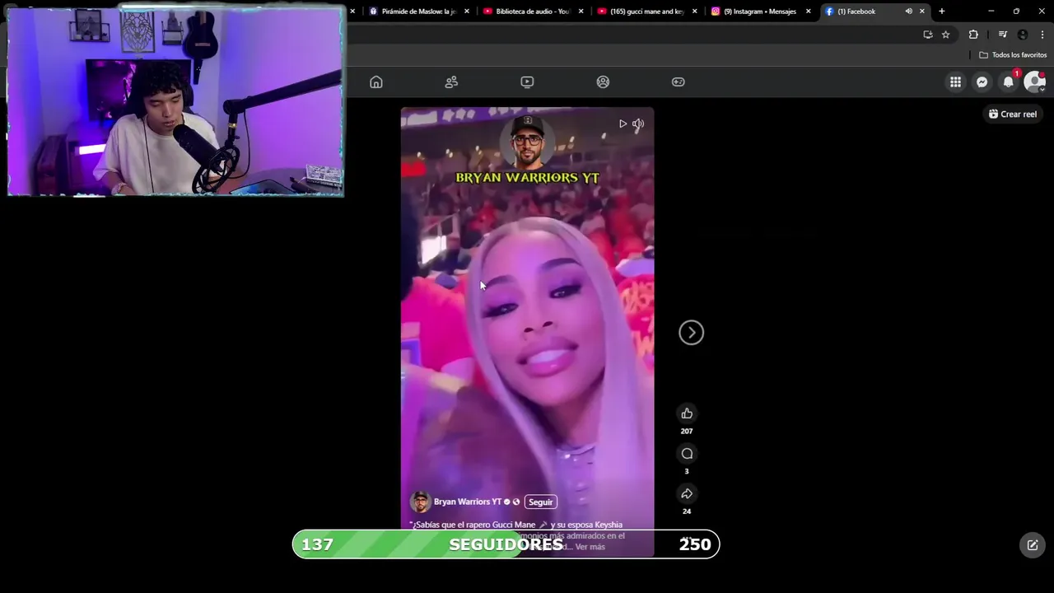Open a new browser tab
This screenshot has width=1054, height=593.
click(942, 12)
